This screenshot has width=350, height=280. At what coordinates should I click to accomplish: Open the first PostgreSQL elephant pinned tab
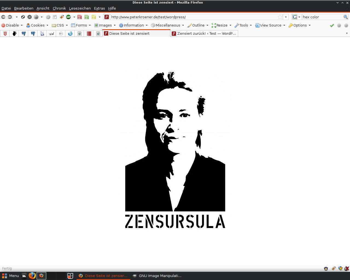pyautogui.click(x=24, y=34)
